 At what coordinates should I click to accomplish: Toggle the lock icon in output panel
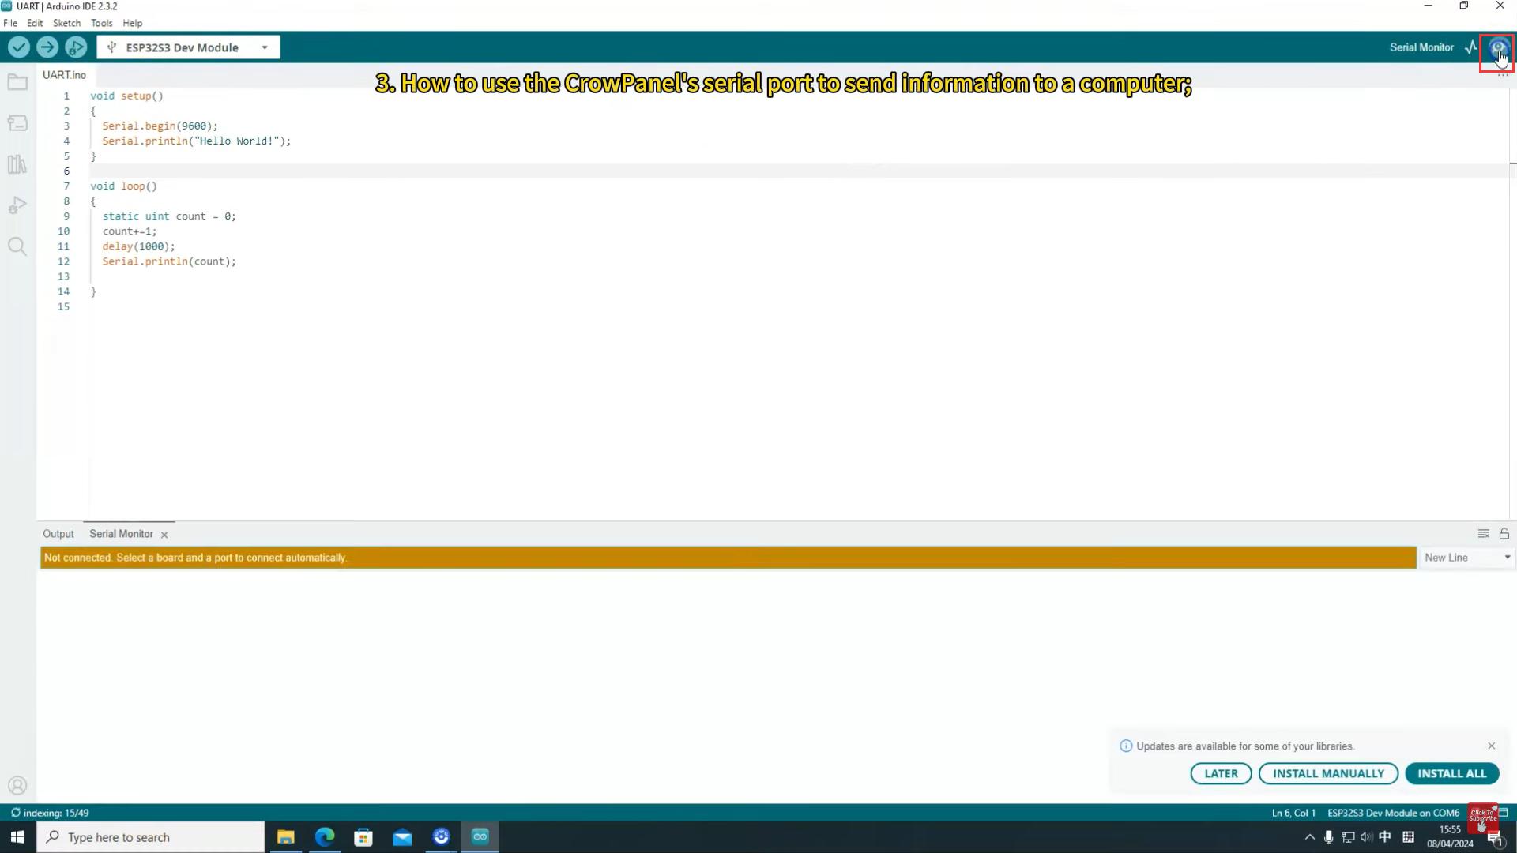coord(1504,534)
